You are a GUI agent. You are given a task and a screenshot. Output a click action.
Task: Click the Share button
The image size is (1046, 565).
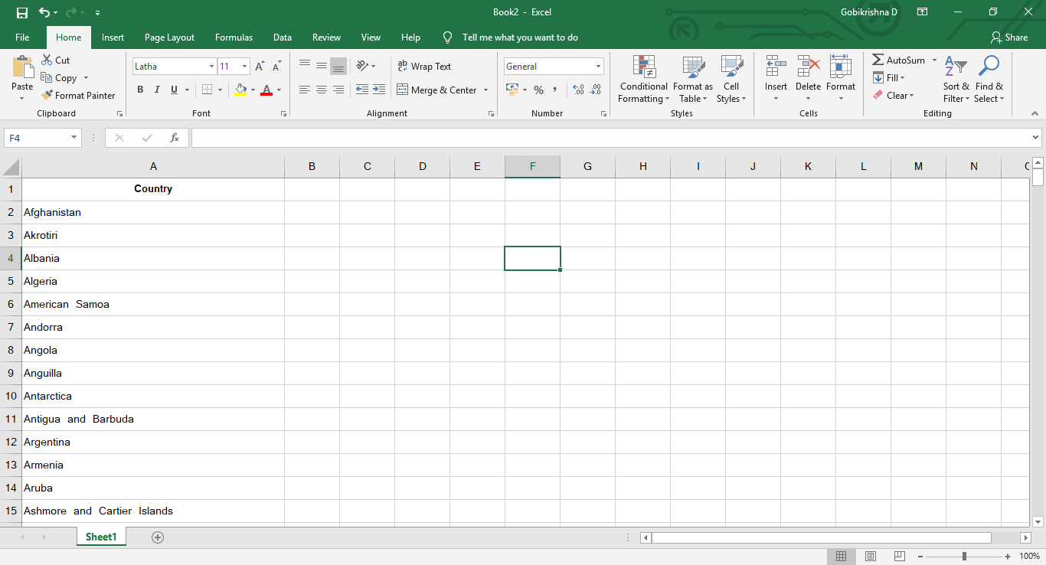[1009, 38]
